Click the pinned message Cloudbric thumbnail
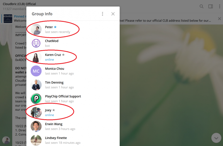The width and height of the screenshot is (223, 146). click(x=8, y=18)
